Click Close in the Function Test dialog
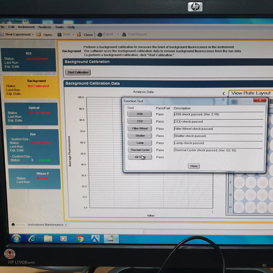 click(x=194, y=166)
